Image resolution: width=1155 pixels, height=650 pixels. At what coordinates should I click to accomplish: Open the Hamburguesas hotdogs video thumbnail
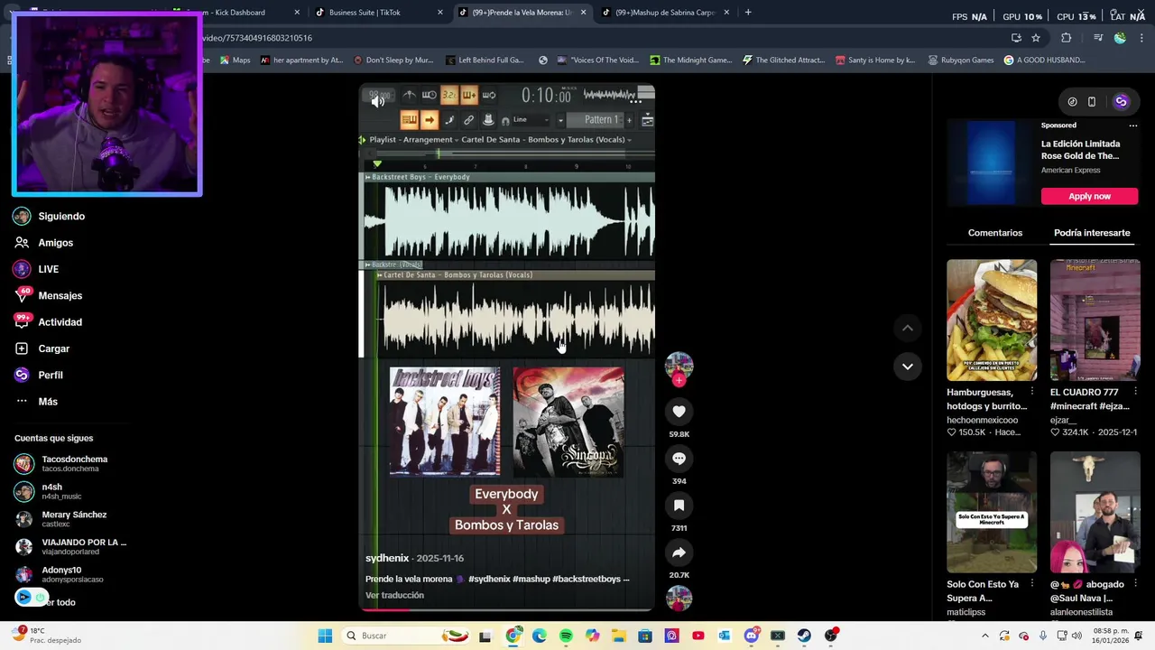992,320
